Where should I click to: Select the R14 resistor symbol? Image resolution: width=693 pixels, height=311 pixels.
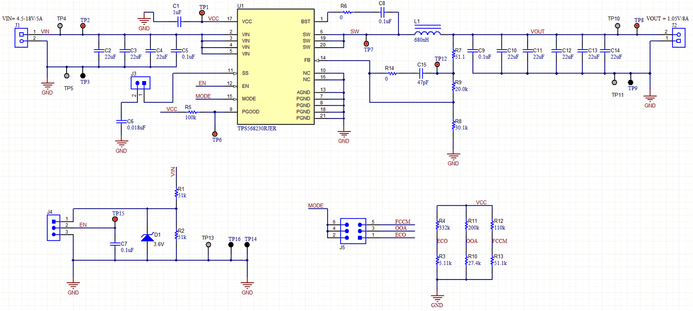392,73
